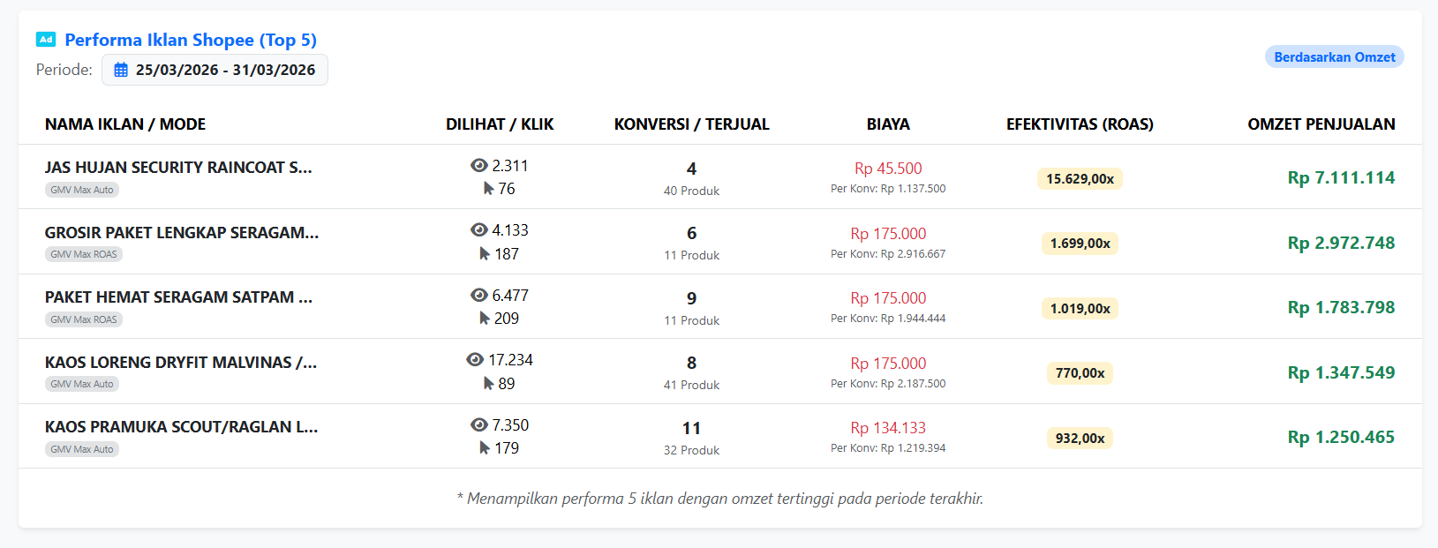1438x548 pixels.
Task: Select KAOS LORENG DRYFIT MALVINAS ad name
Action: pyautogui.click(x=181, y=363)
